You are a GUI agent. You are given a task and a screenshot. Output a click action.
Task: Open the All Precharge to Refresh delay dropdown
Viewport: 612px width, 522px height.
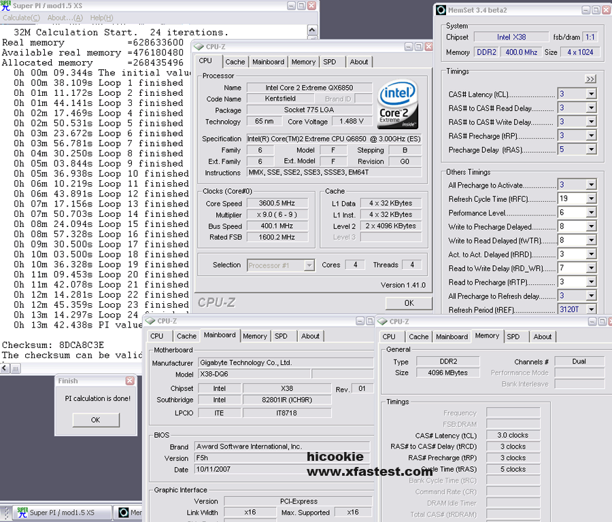click(x=592, y=296)
